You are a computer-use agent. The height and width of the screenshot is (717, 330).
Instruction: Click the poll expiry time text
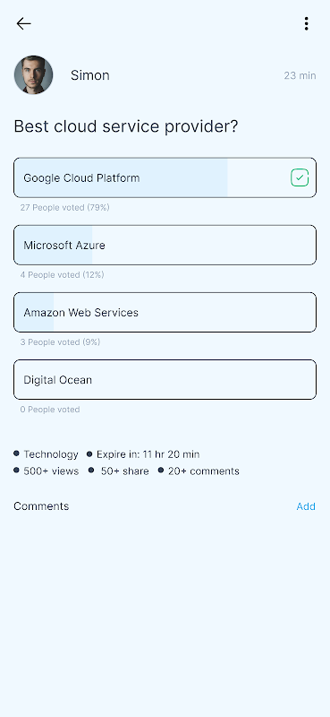click(x=148, y=454)
